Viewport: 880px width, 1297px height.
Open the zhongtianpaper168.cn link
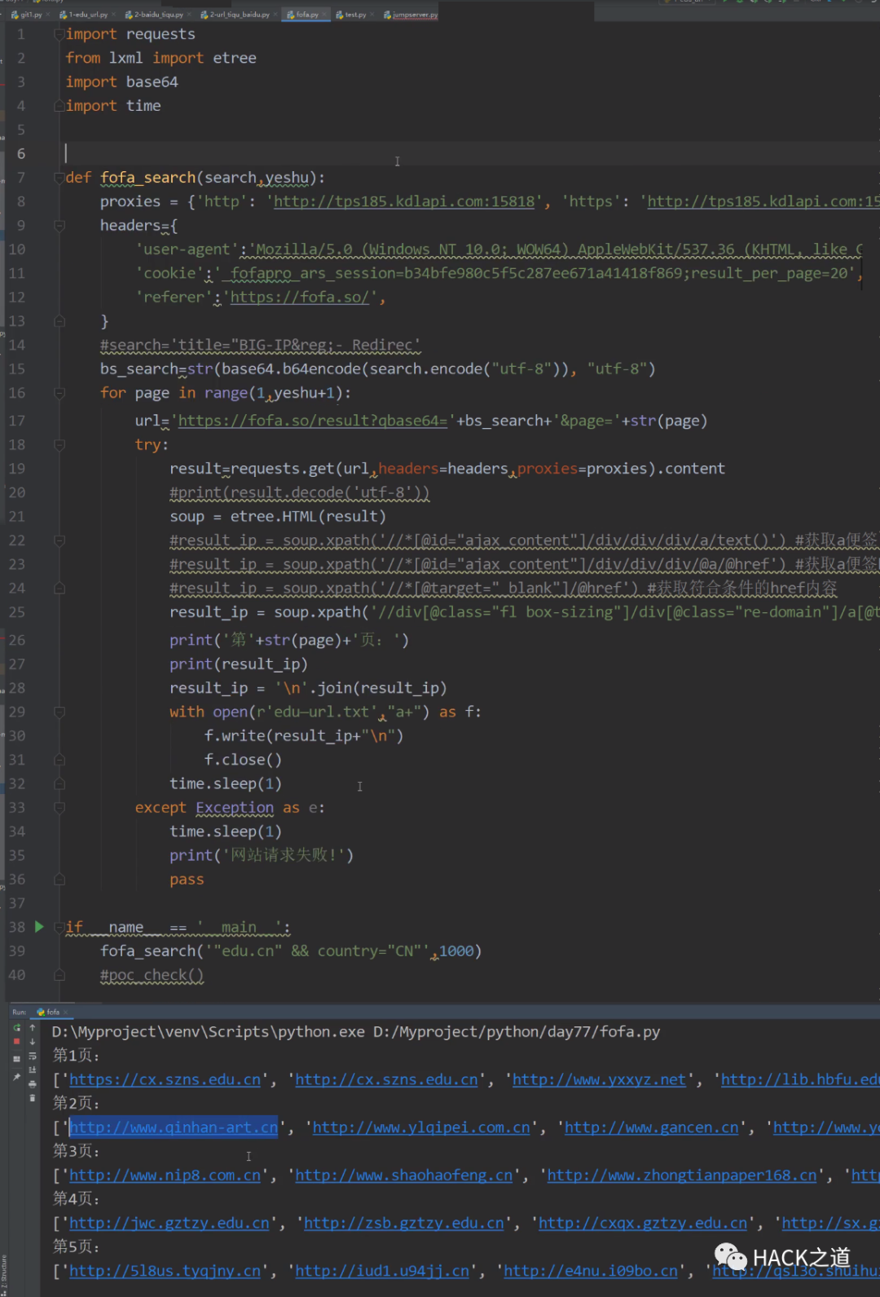click(x=681, y=1176)
